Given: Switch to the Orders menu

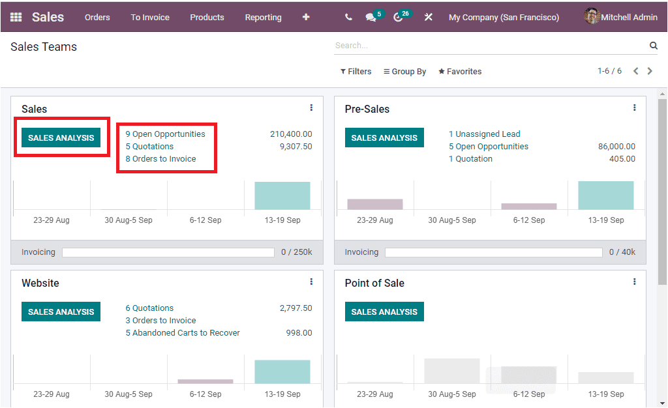Looking at the screenshot, I should tap(97, 18).
